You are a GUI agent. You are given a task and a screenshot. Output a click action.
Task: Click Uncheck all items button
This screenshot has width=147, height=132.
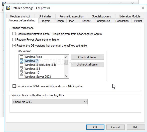click(x=87, y=65)
